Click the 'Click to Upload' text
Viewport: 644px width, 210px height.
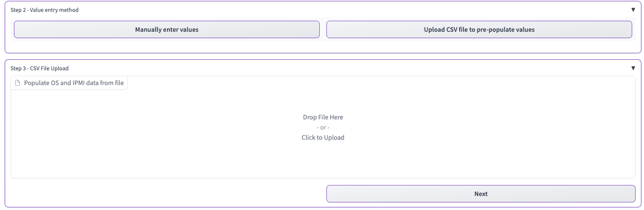pyautogui.click(x=323, y=138)
